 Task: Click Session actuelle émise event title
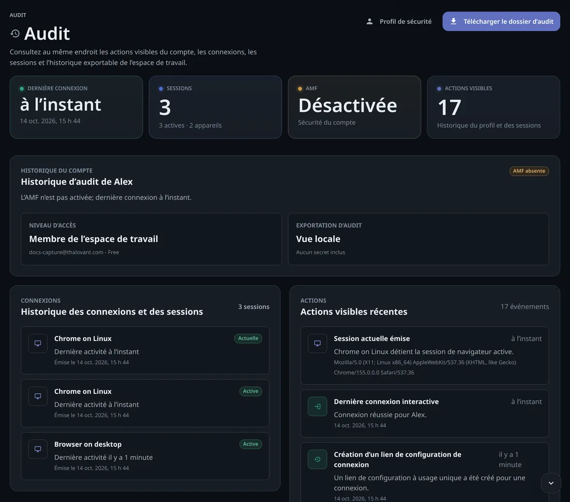point(372,339)
